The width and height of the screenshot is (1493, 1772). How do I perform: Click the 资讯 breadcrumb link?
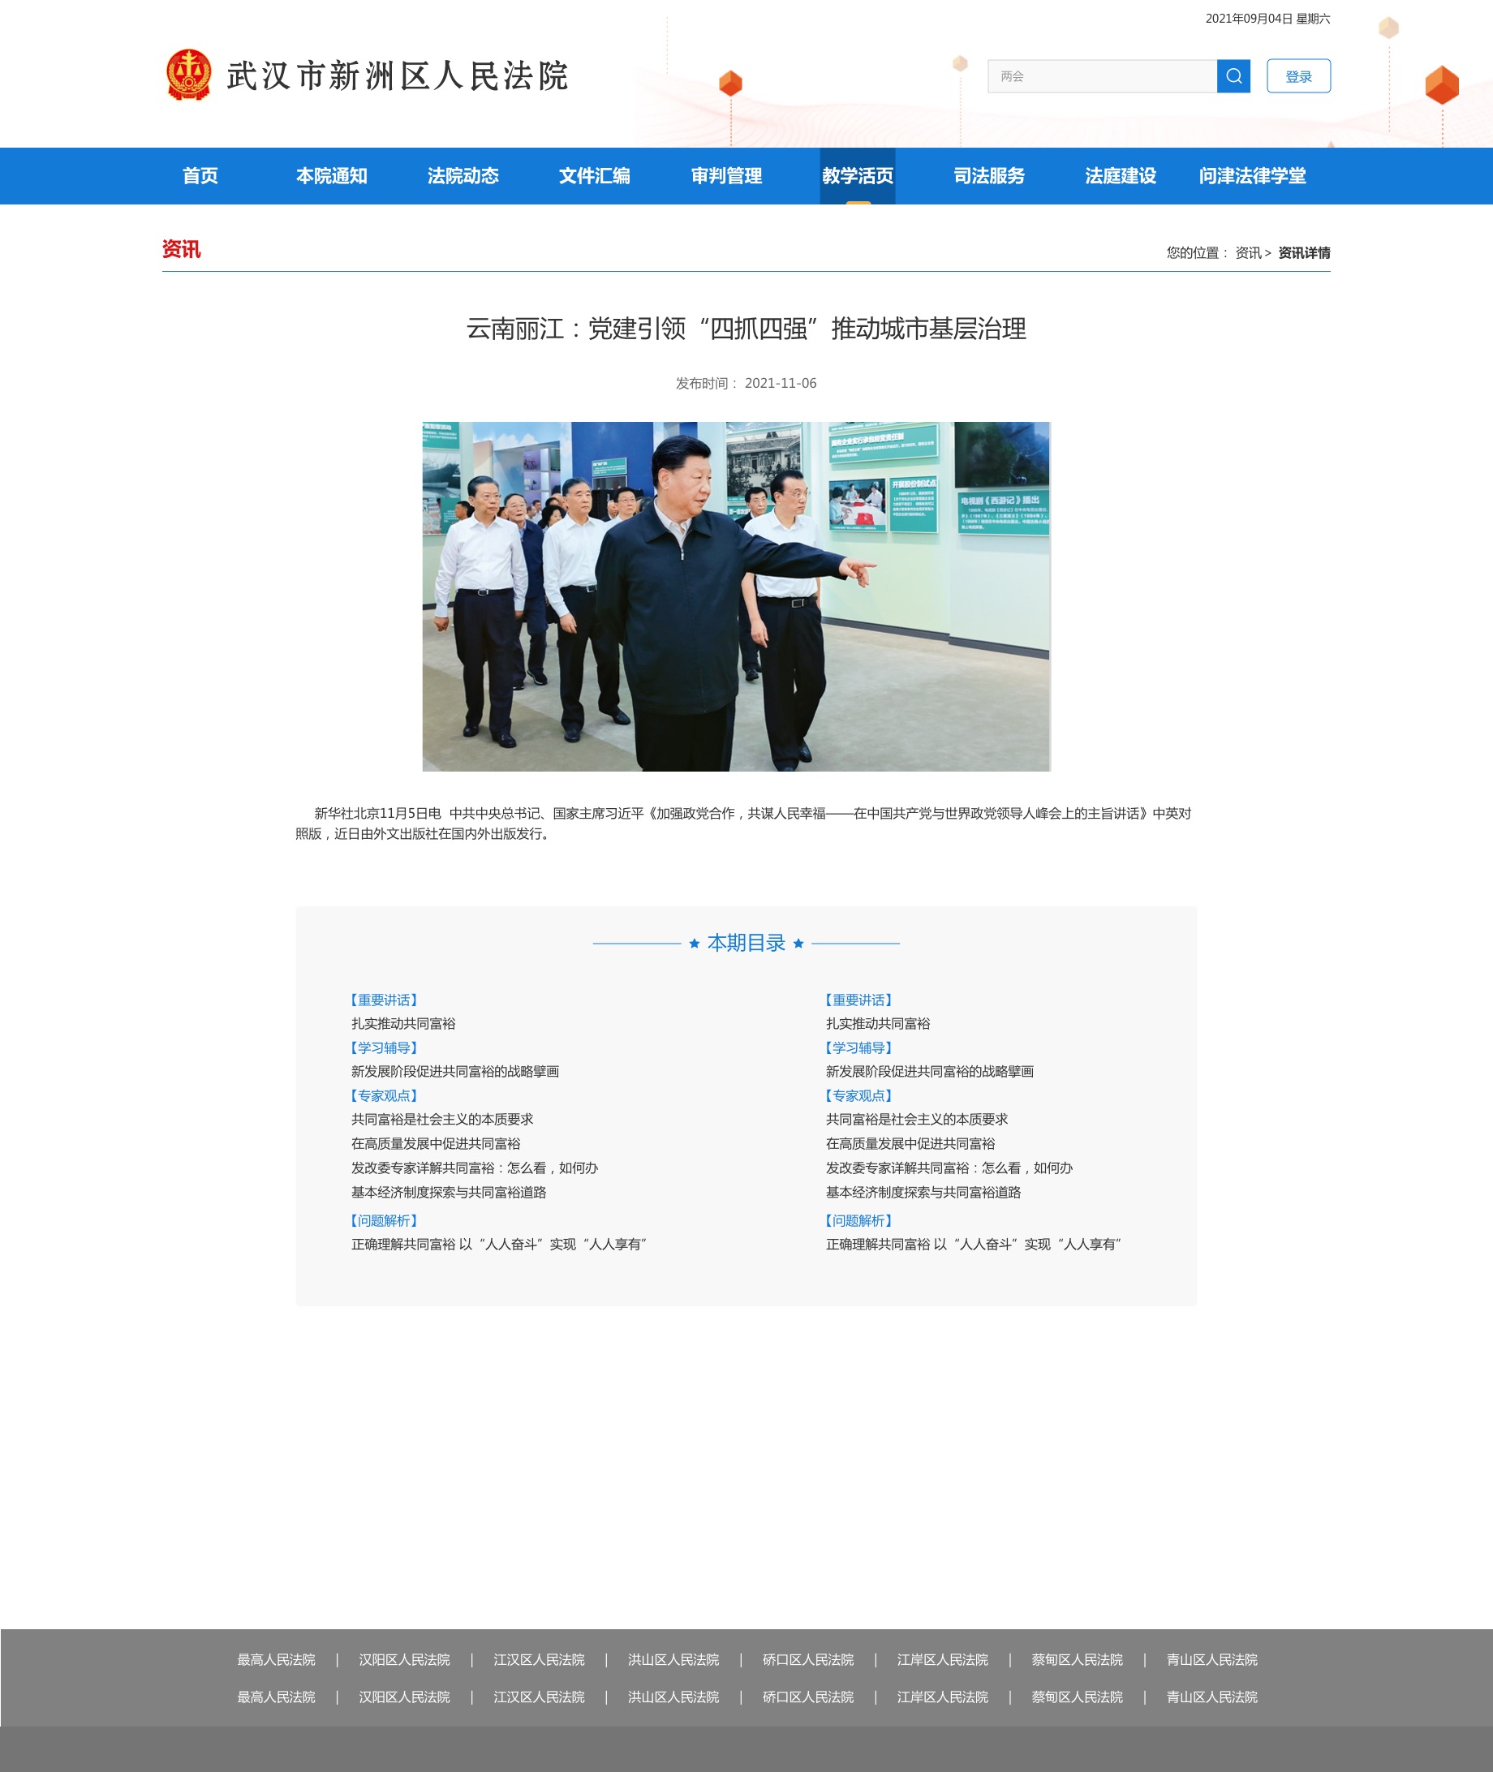coord(1248,253)
